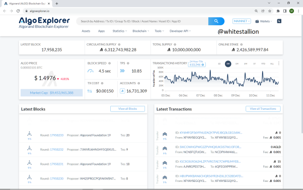Select the 6M chart range
This screenshot has height=190, width=303.
click(x=246, y=64)
